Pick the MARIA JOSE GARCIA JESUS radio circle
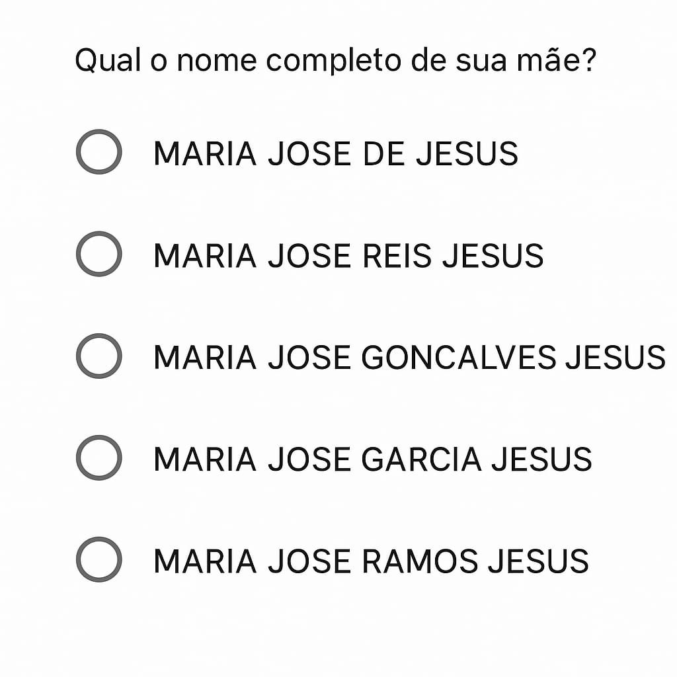Screen dimensions: 677x677 (99, 458)
